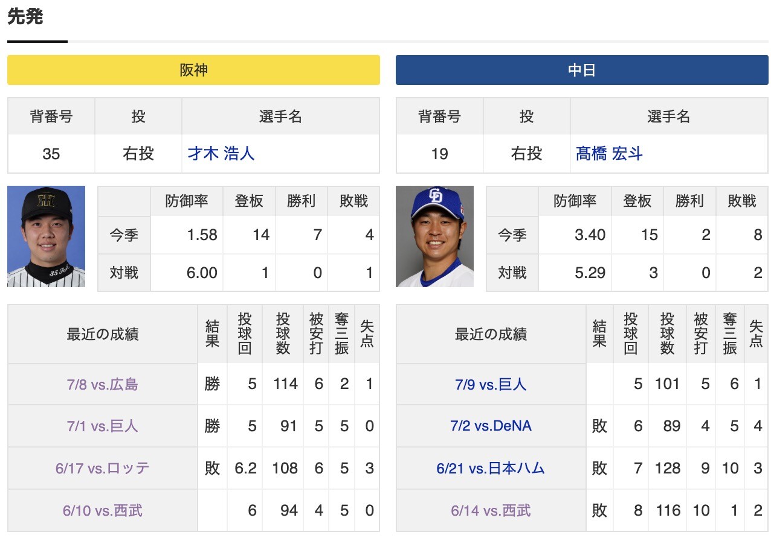Click Hanshin's 最近の成績 table header
The width and height of the screenshot is (771, 538).
click(x=103, y=334)
